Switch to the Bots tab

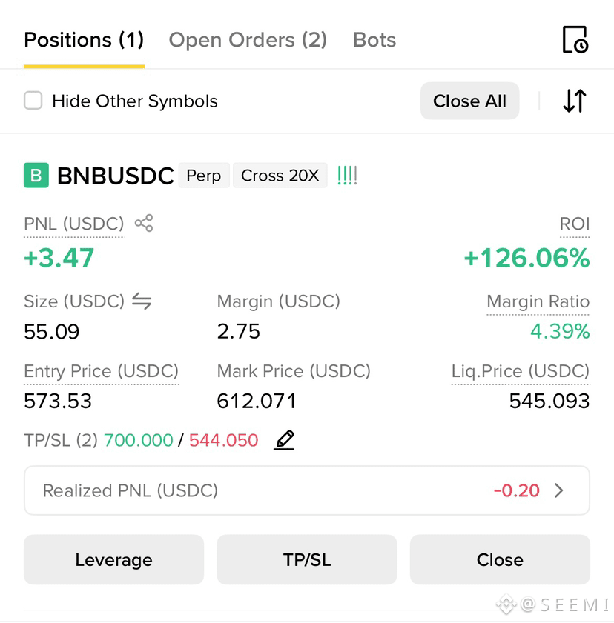pyautogui.click(x=374, y=40)
